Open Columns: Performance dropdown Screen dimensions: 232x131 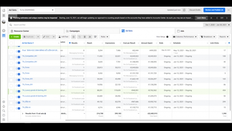pos(185,37)
